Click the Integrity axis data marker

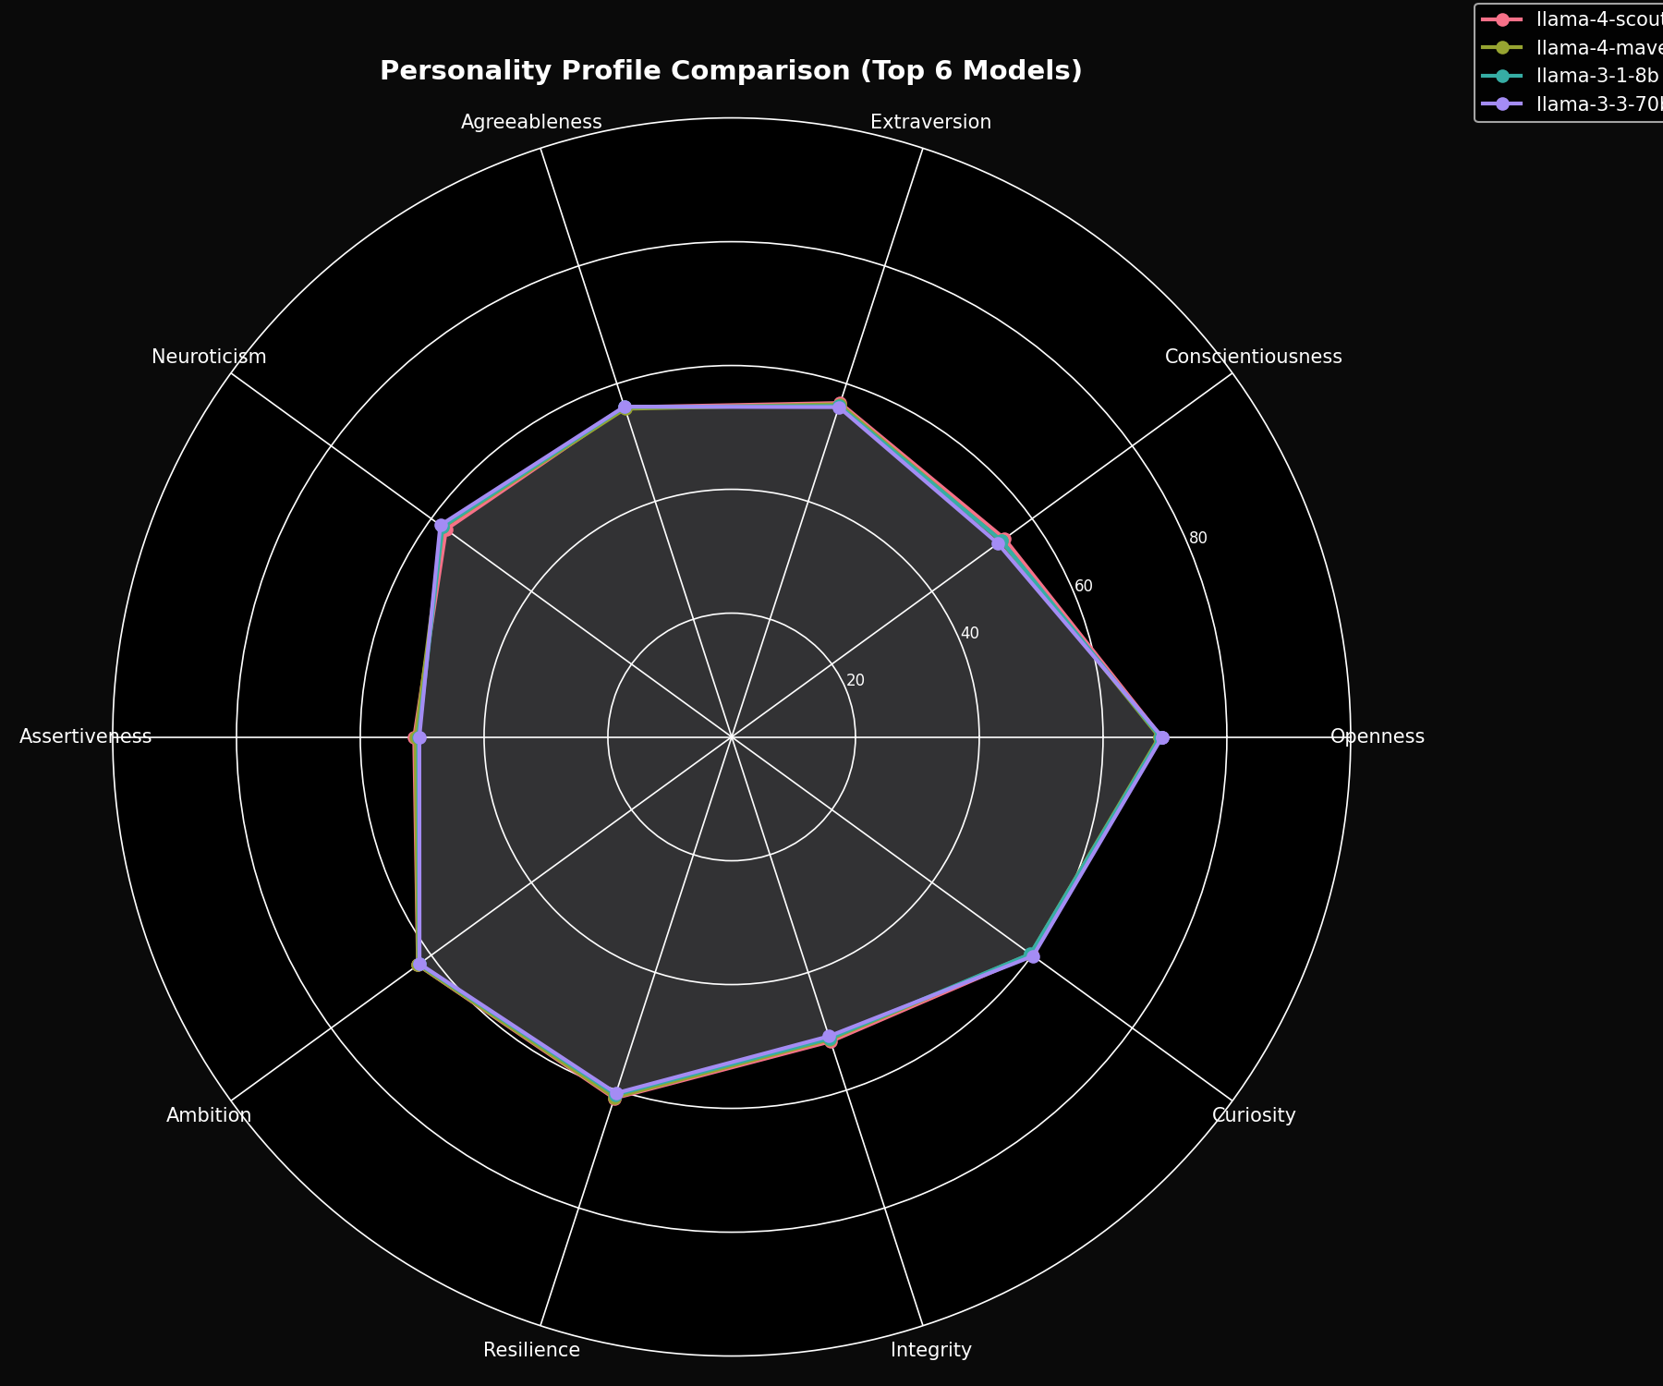pos(831,1037)
